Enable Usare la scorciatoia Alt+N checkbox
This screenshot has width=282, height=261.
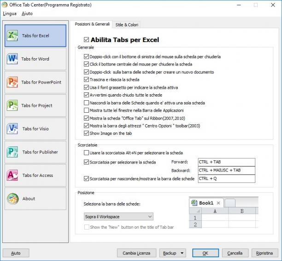[x=86, y=152]
